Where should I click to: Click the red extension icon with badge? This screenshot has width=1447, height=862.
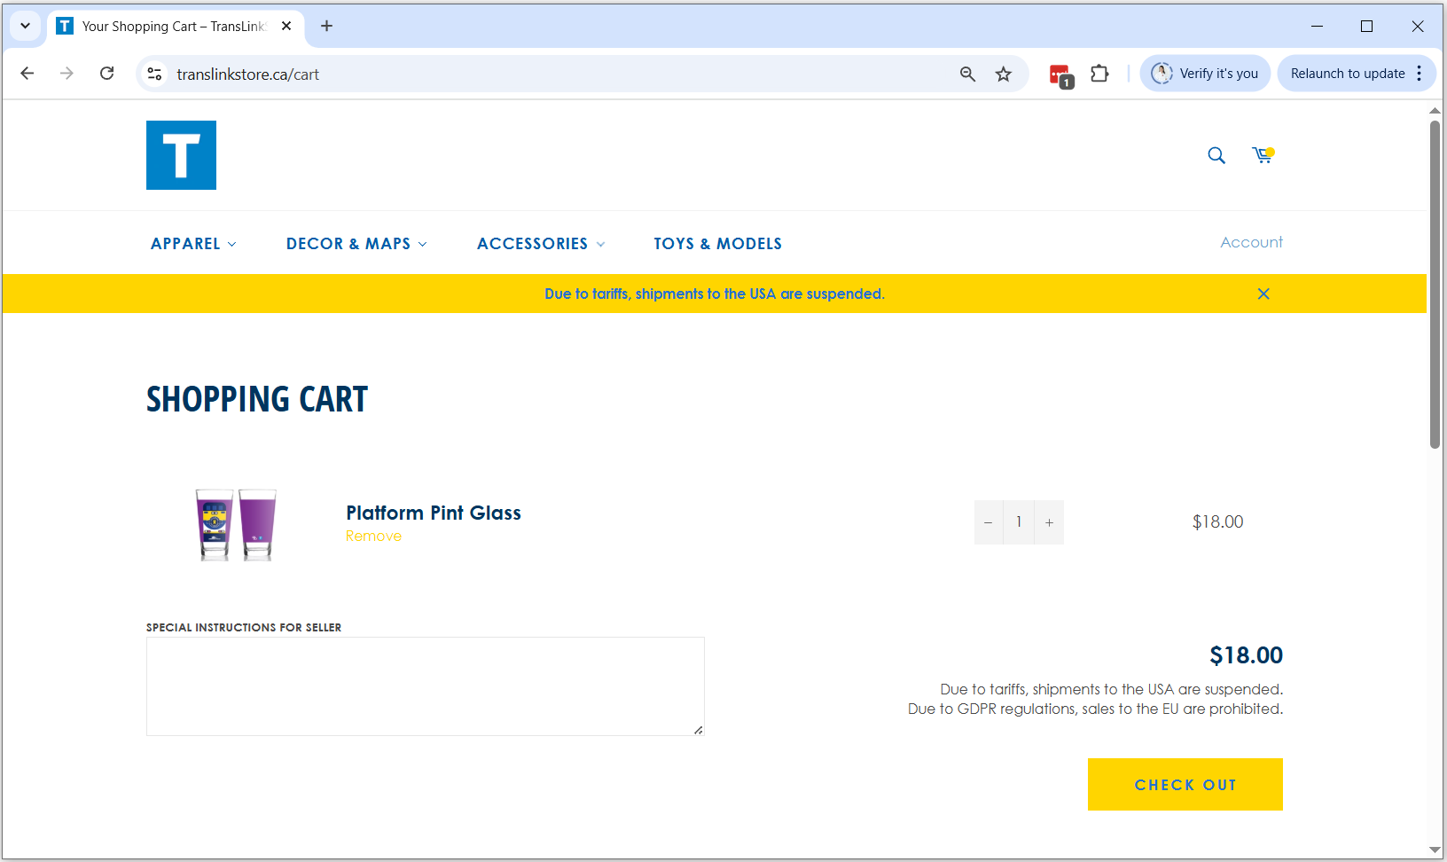point(1060,75)
